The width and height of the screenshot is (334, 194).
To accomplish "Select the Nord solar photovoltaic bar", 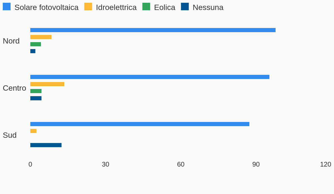I will point(153,30).
